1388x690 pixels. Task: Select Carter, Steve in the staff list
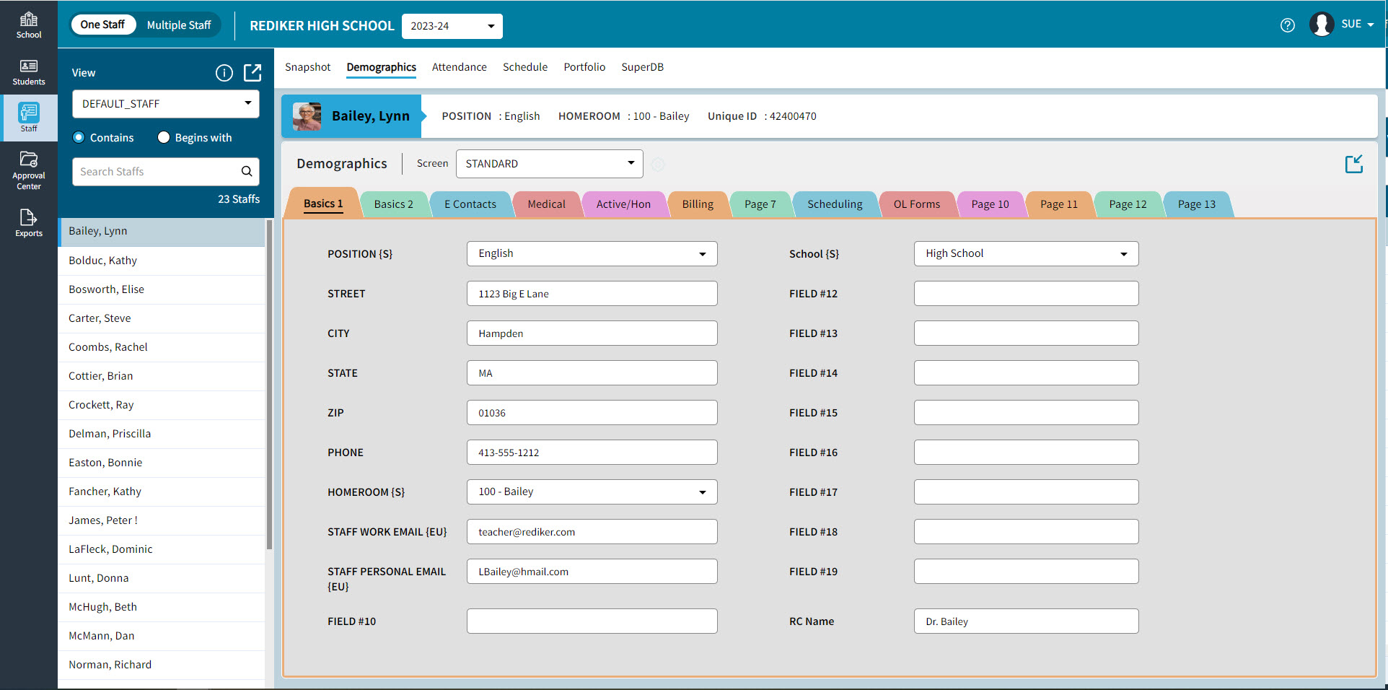pyautogui.click(x=162, y=318)
